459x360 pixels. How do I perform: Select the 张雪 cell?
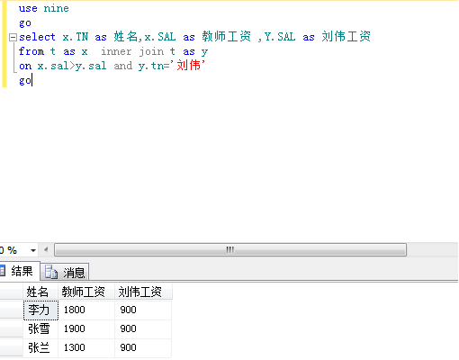(40, 329)
